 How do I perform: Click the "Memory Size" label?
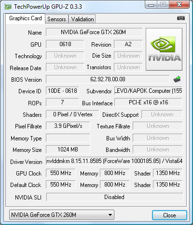(27, 150)
